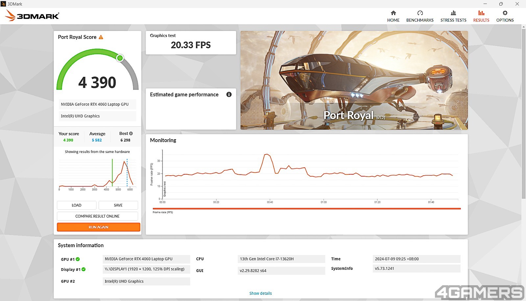Open the Show details link

pyautogui.click(x=261, y=293)
